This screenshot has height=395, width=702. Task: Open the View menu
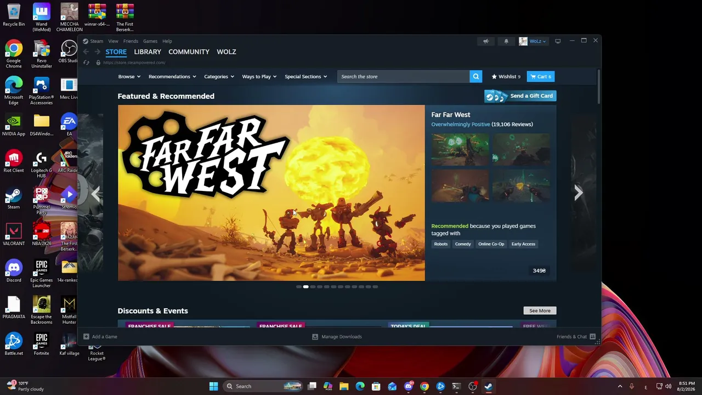113,41
